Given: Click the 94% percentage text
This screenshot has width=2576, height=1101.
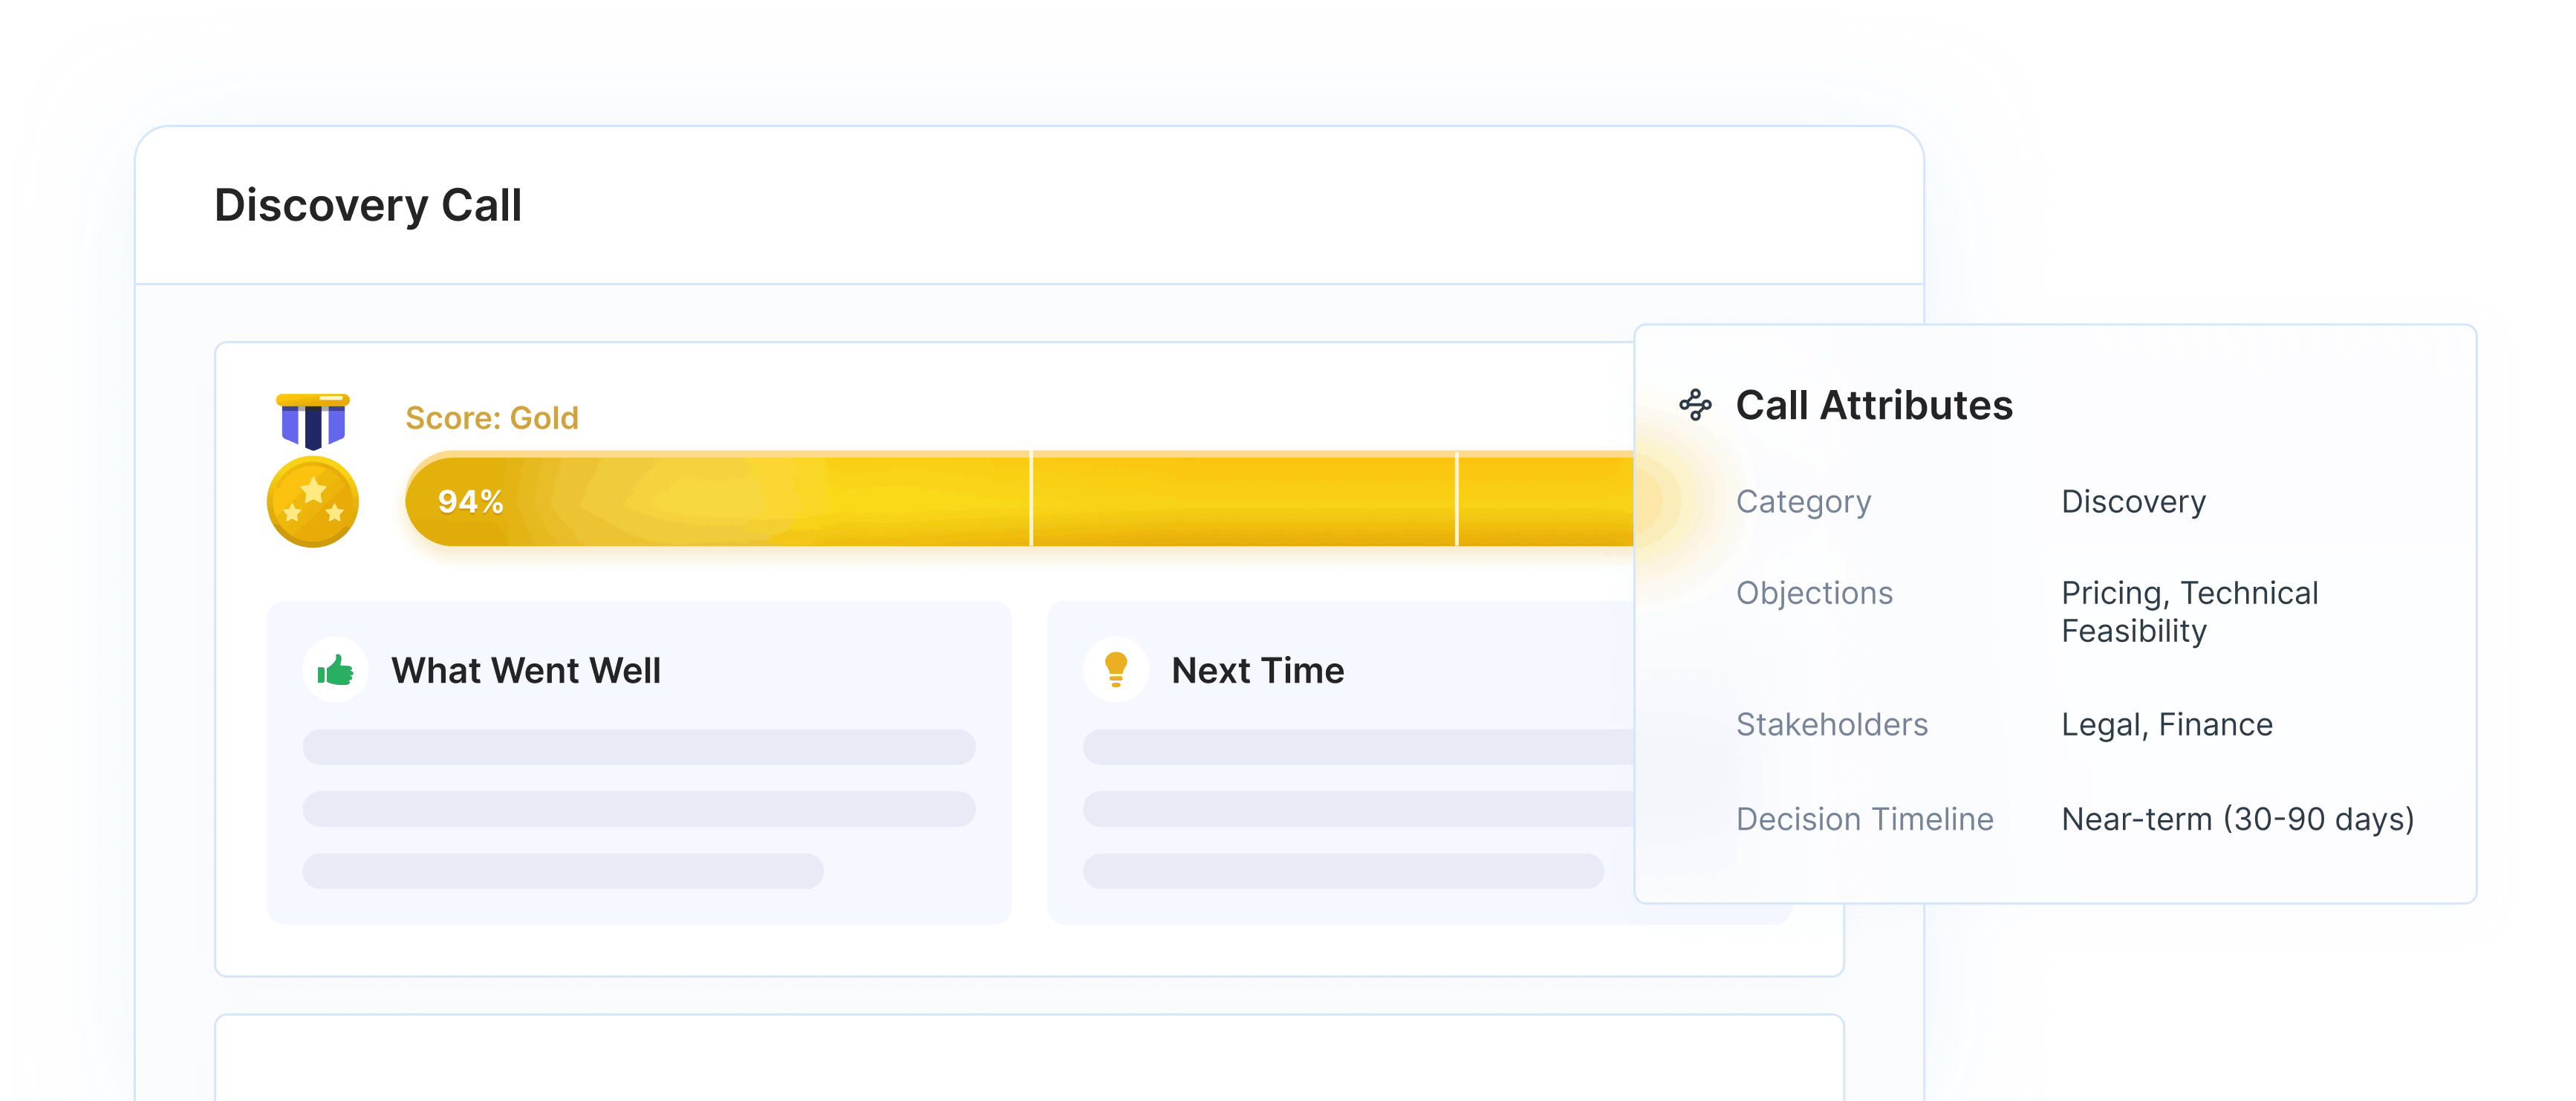Looking at the screenshot, I should pyautogui.click(x=470, y=501).
